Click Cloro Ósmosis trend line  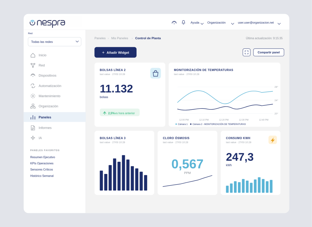click(x=187, y=181)
